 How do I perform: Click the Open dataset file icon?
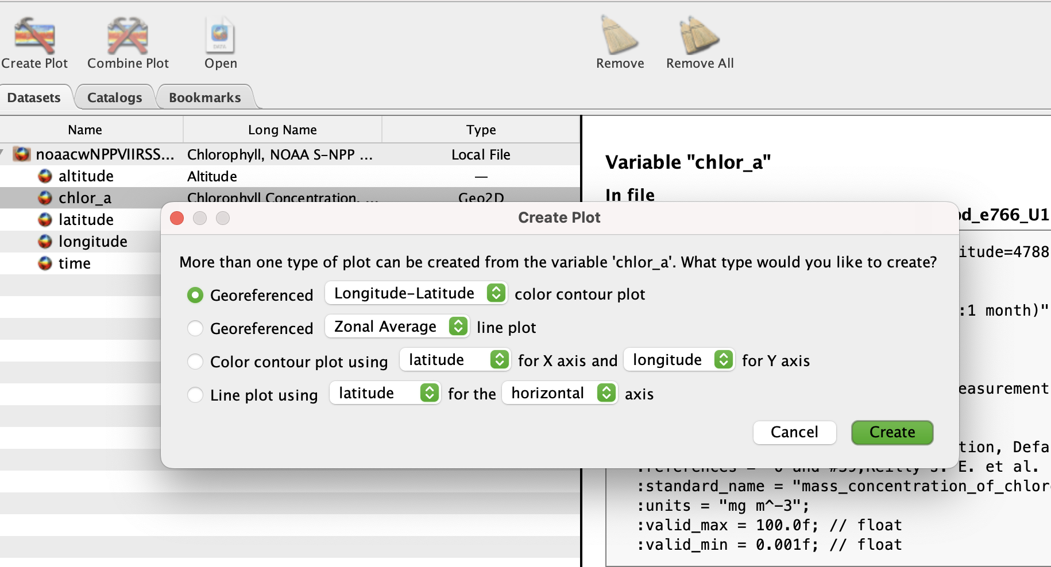coord(221,36)
